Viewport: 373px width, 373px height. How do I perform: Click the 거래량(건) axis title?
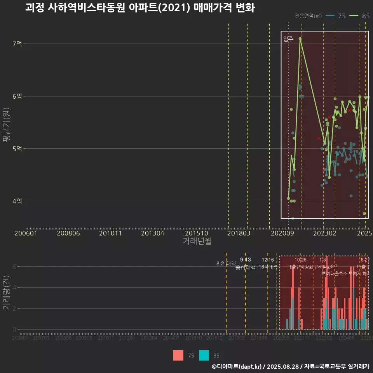[x=7, y=292]
